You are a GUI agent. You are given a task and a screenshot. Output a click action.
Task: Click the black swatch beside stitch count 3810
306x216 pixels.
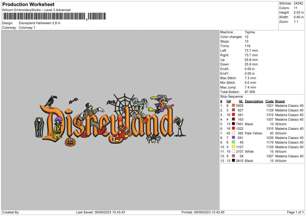pos(234,160)
